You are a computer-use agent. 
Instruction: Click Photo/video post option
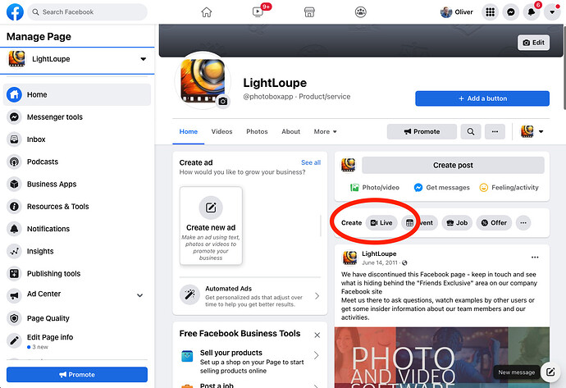click(375, 188)
